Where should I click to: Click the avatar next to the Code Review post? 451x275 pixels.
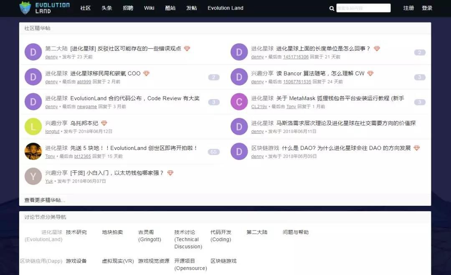click(33, 102)
